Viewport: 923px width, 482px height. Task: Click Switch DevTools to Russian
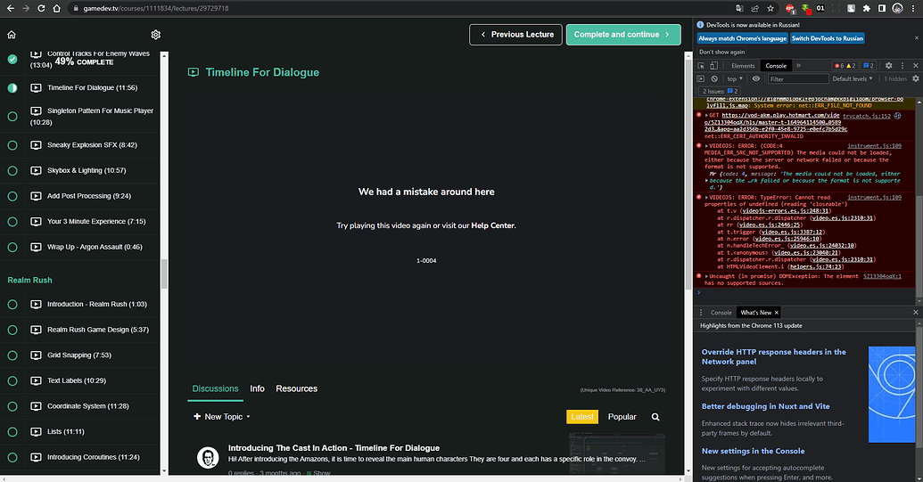827,38
